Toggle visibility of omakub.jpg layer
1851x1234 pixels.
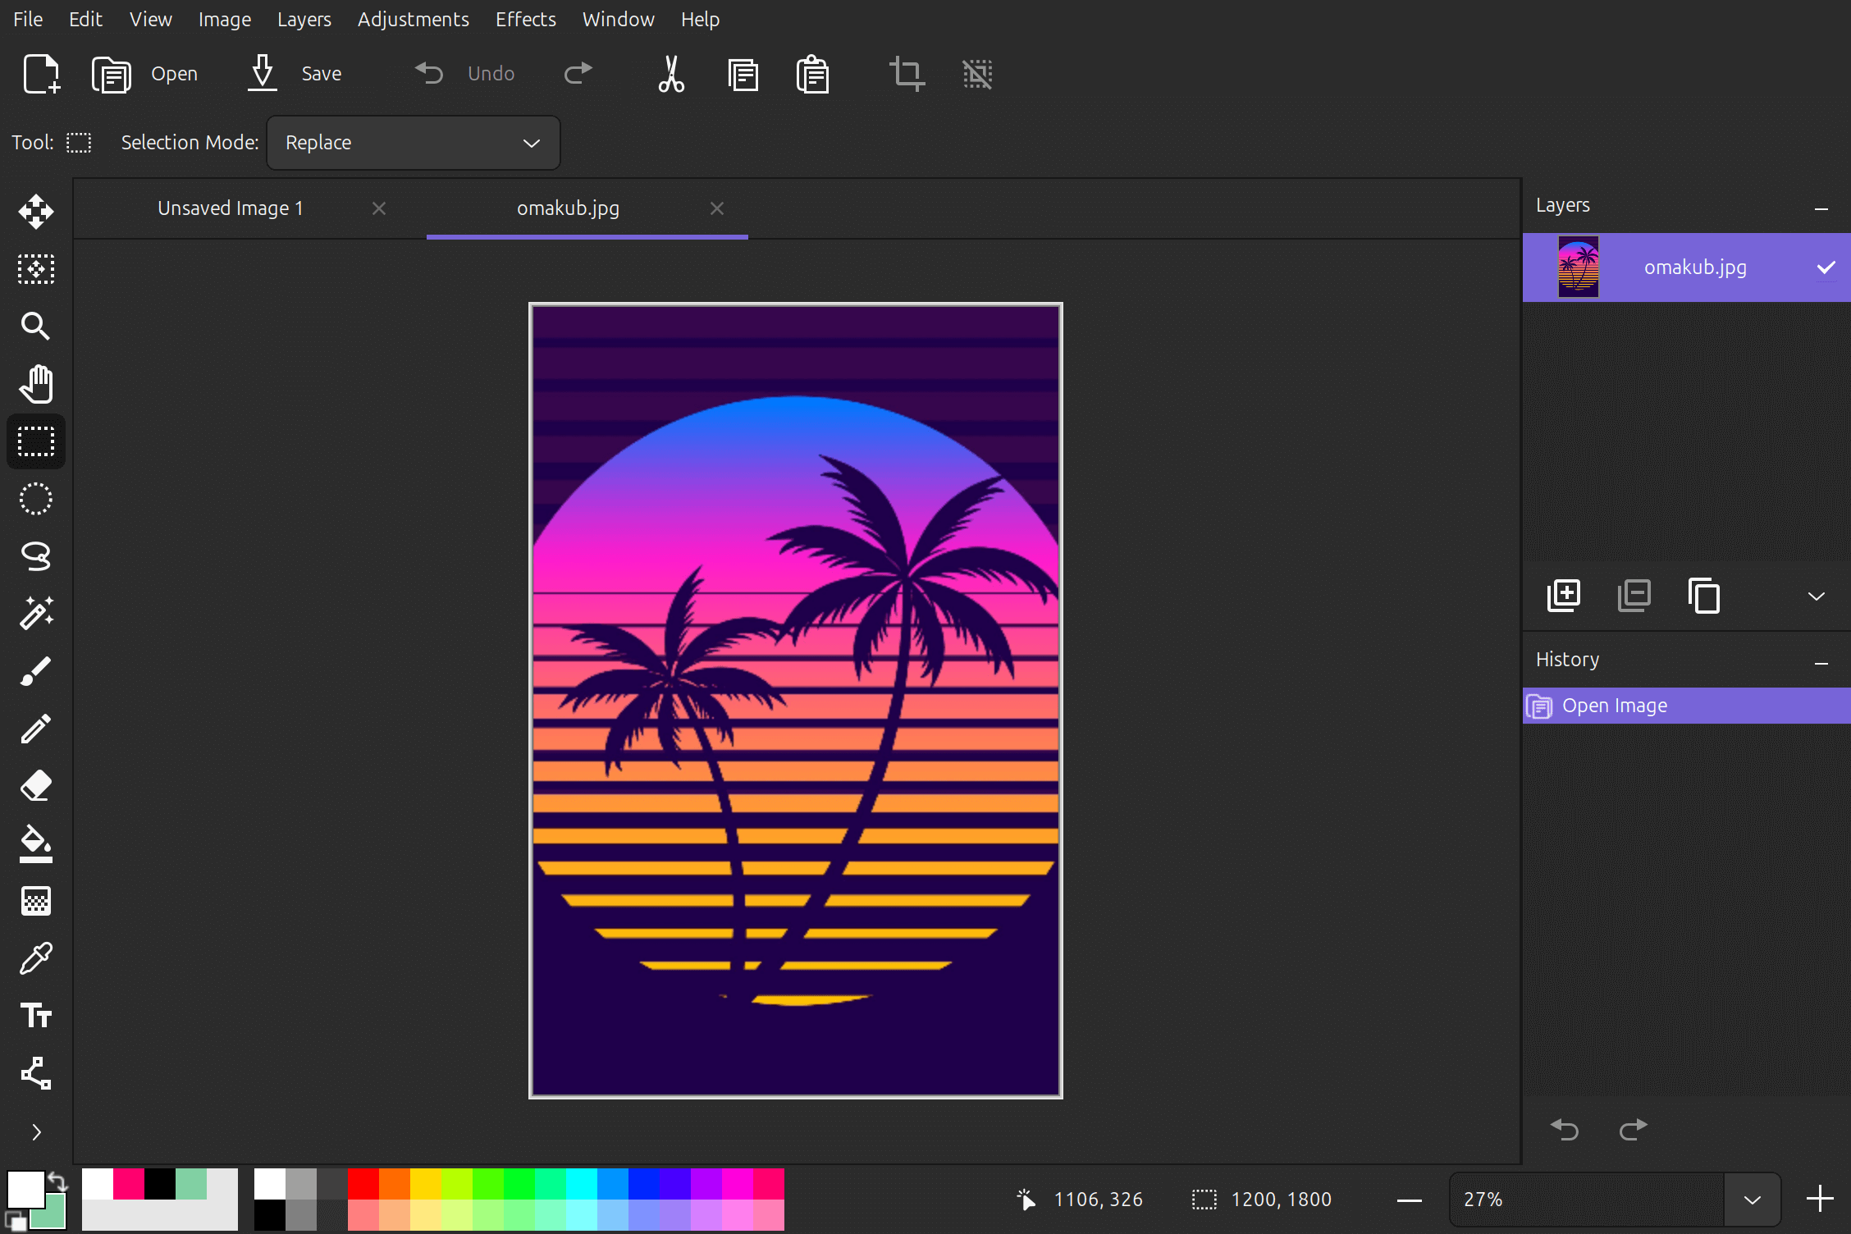click(1826, 267)
